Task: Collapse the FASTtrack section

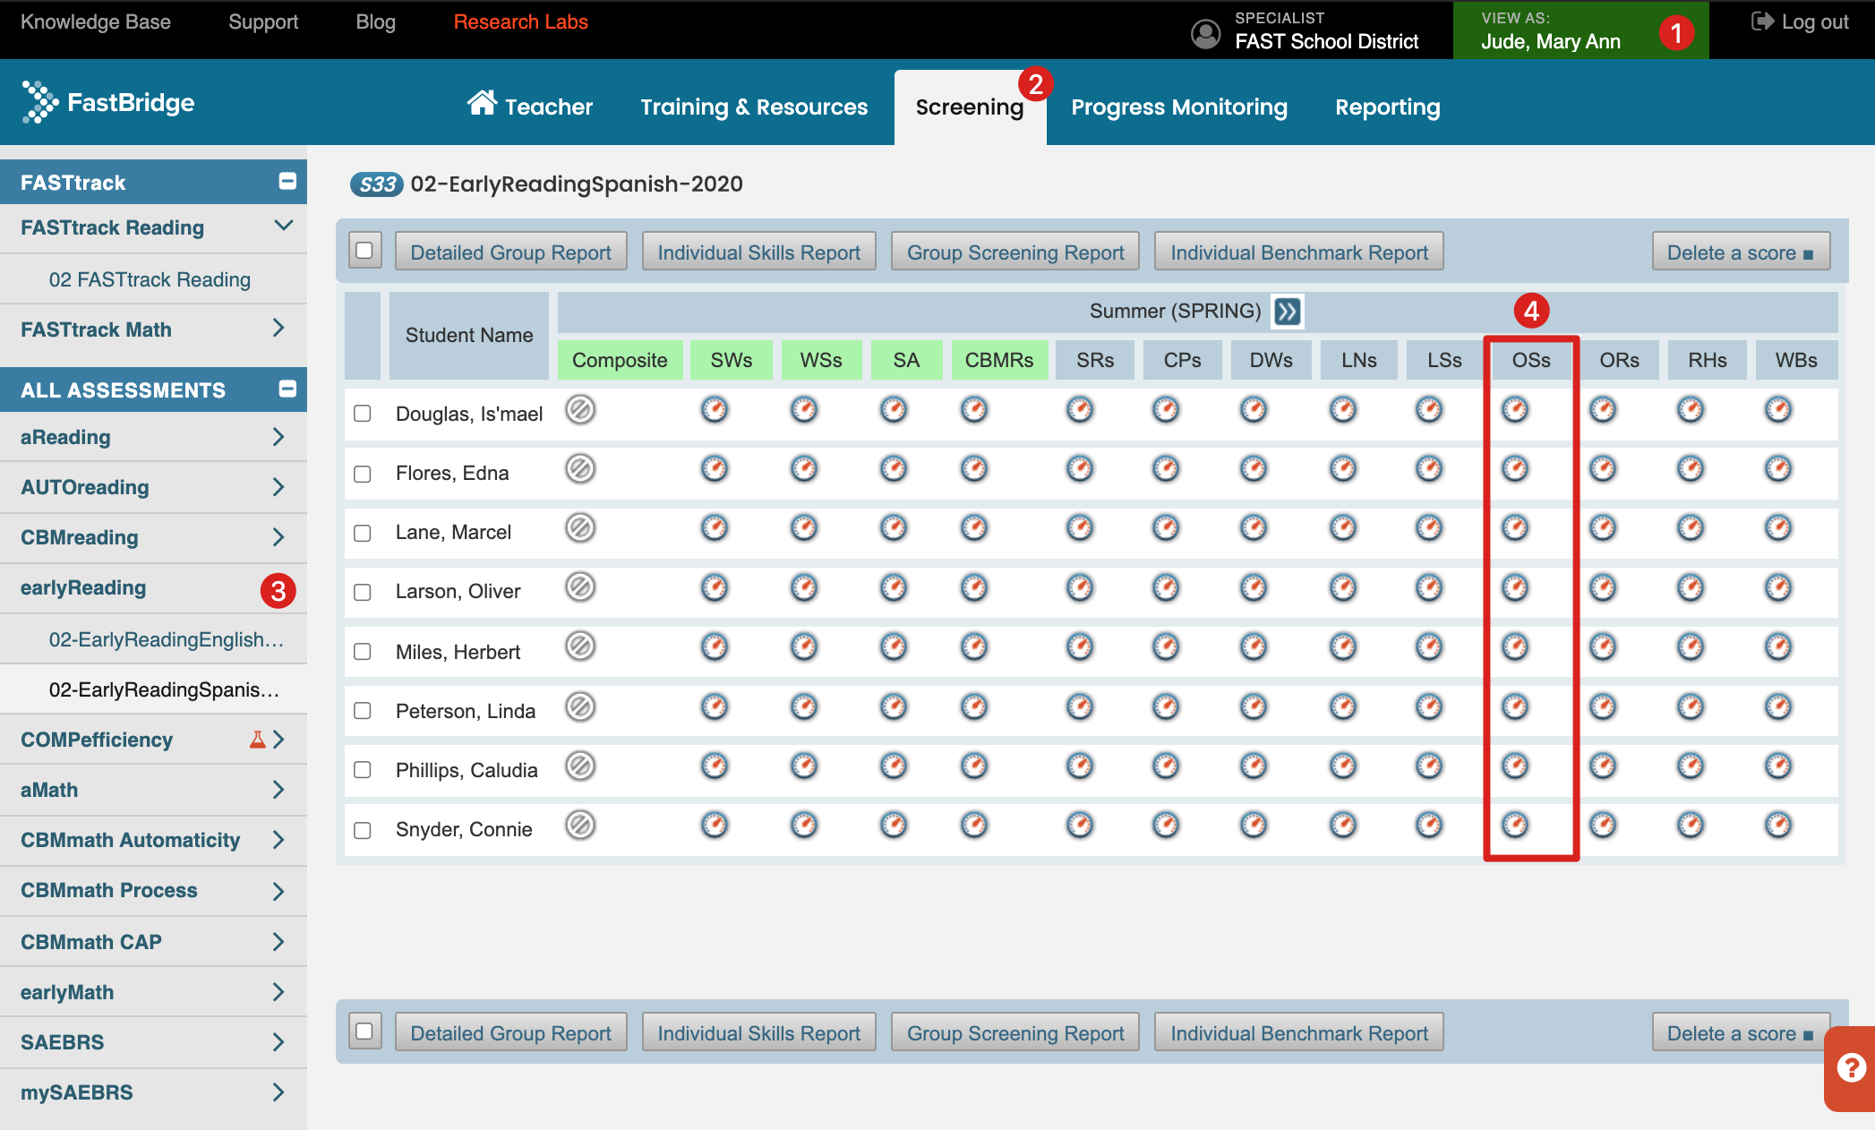Action: (x=287, y=181)
